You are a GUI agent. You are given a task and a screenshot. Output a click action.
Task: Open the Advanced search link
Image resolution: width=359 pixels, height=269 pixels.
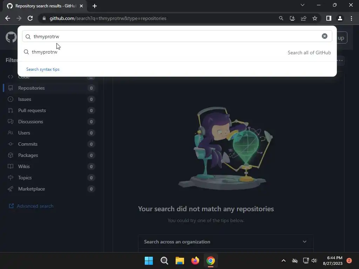click(31, 206)
